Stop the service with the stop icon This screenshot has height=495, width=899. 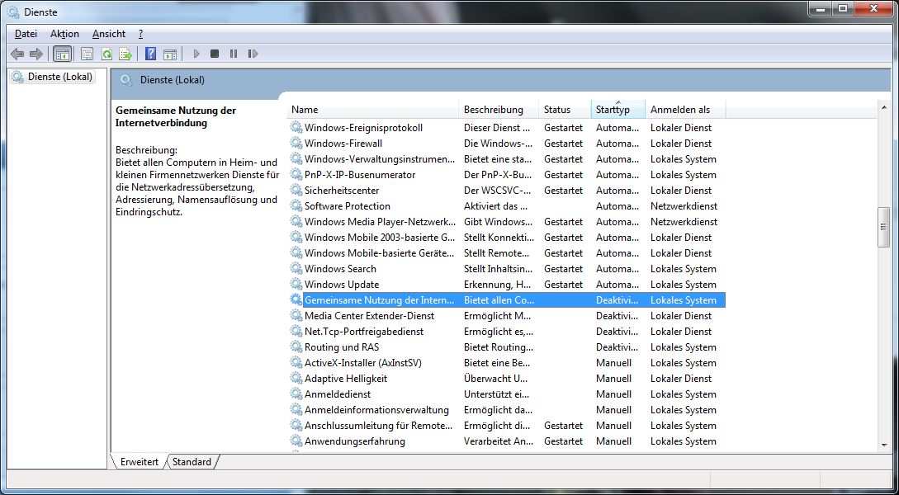(215, 54)
